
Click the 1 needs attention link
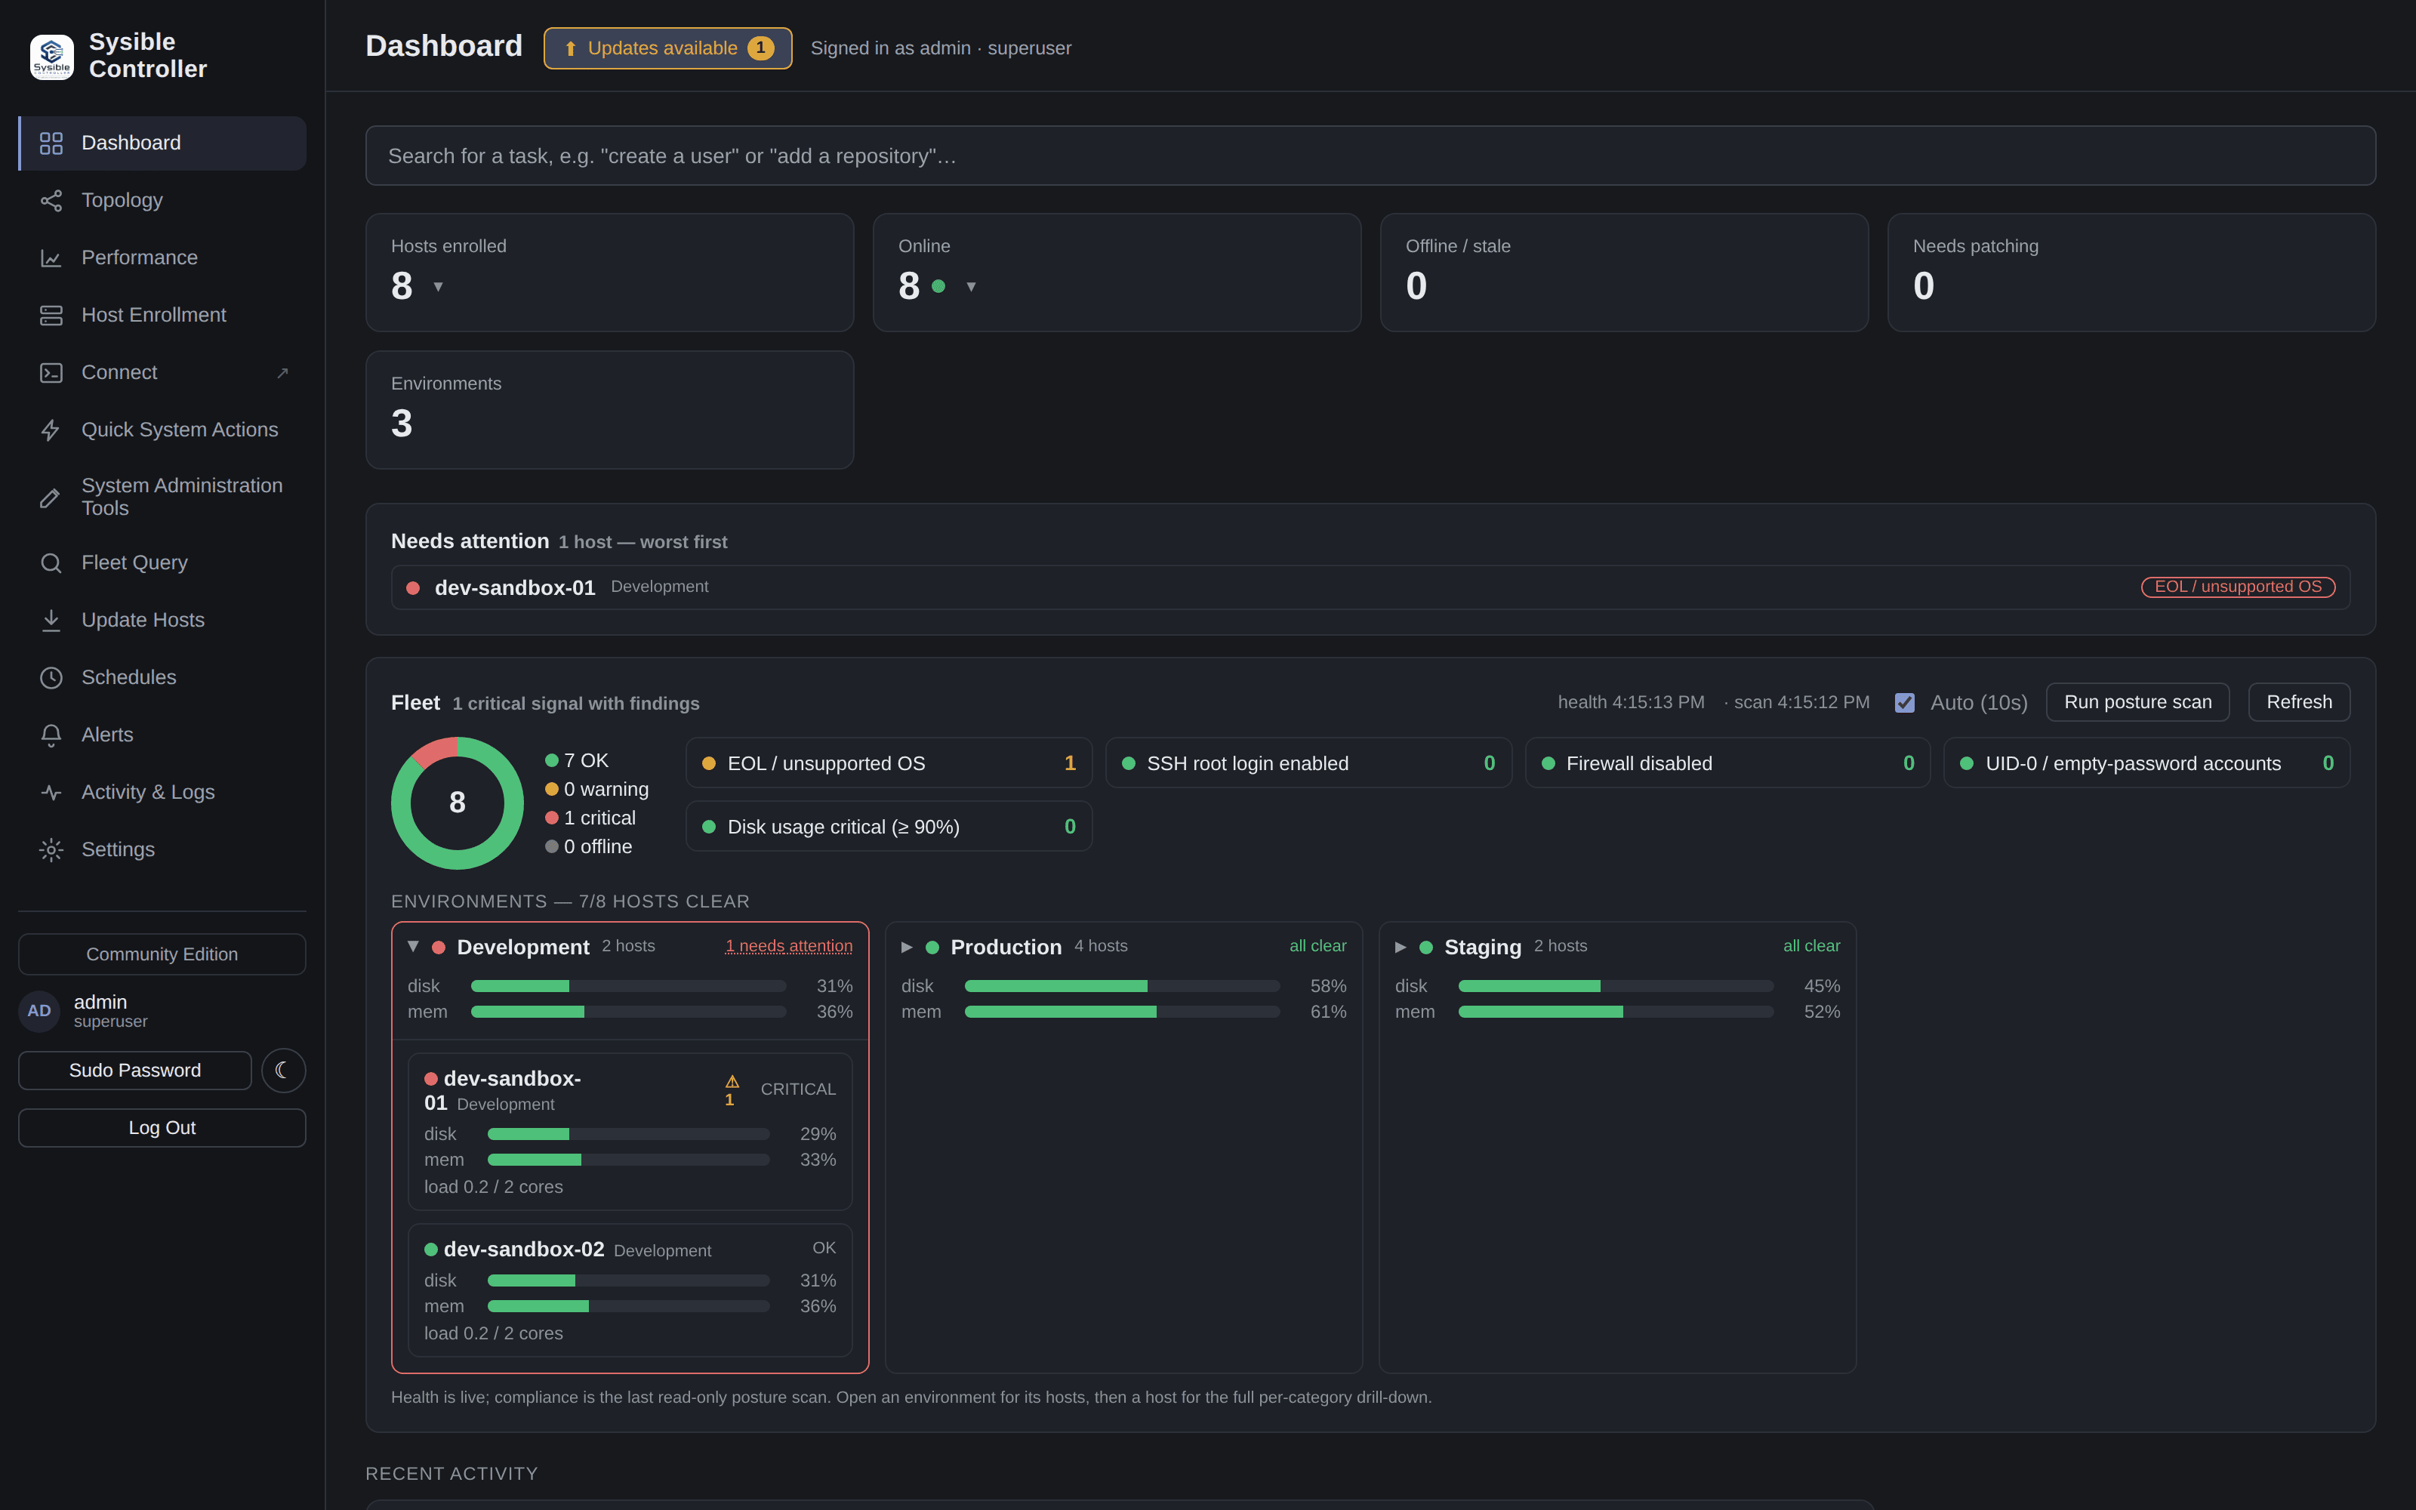click(789, 947)
